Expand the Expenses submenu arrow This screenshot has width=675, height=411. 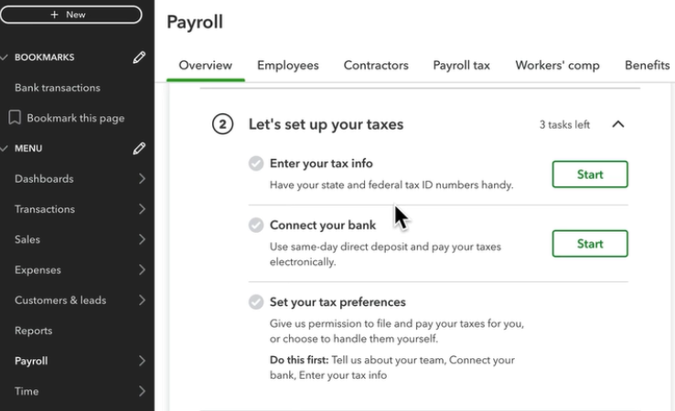(x=142, y=269)
